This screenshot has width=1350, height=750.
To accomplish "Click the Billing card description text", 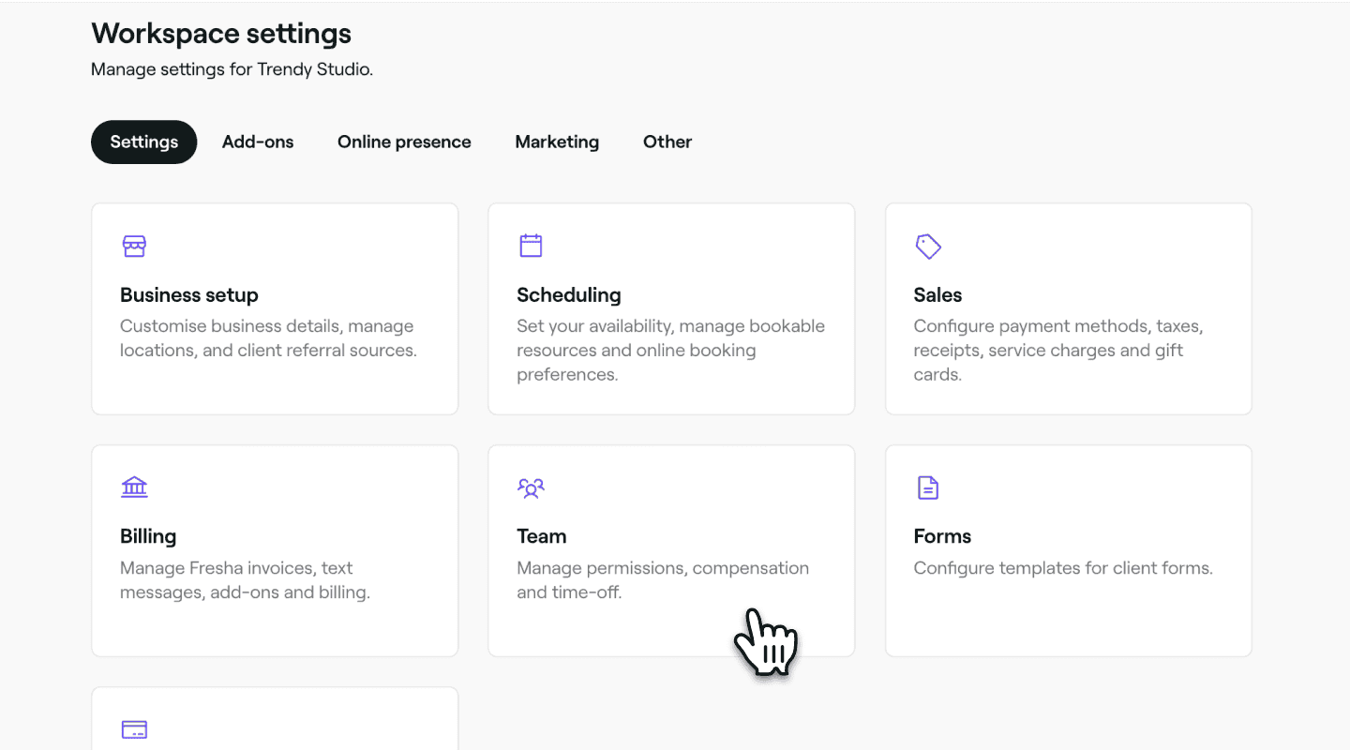I will point(246,580).
